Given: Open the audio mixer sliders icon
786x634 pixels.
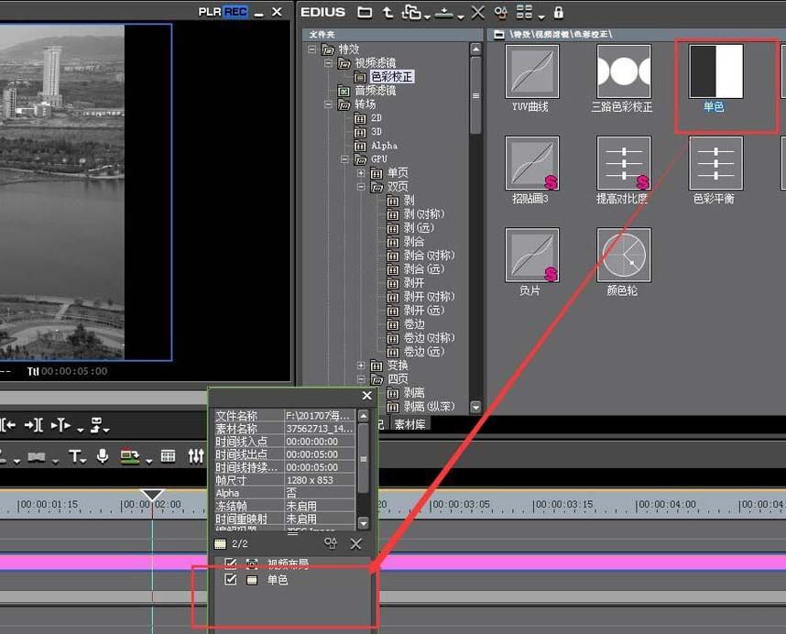Looking at the screenshot, I should (196, 455).
